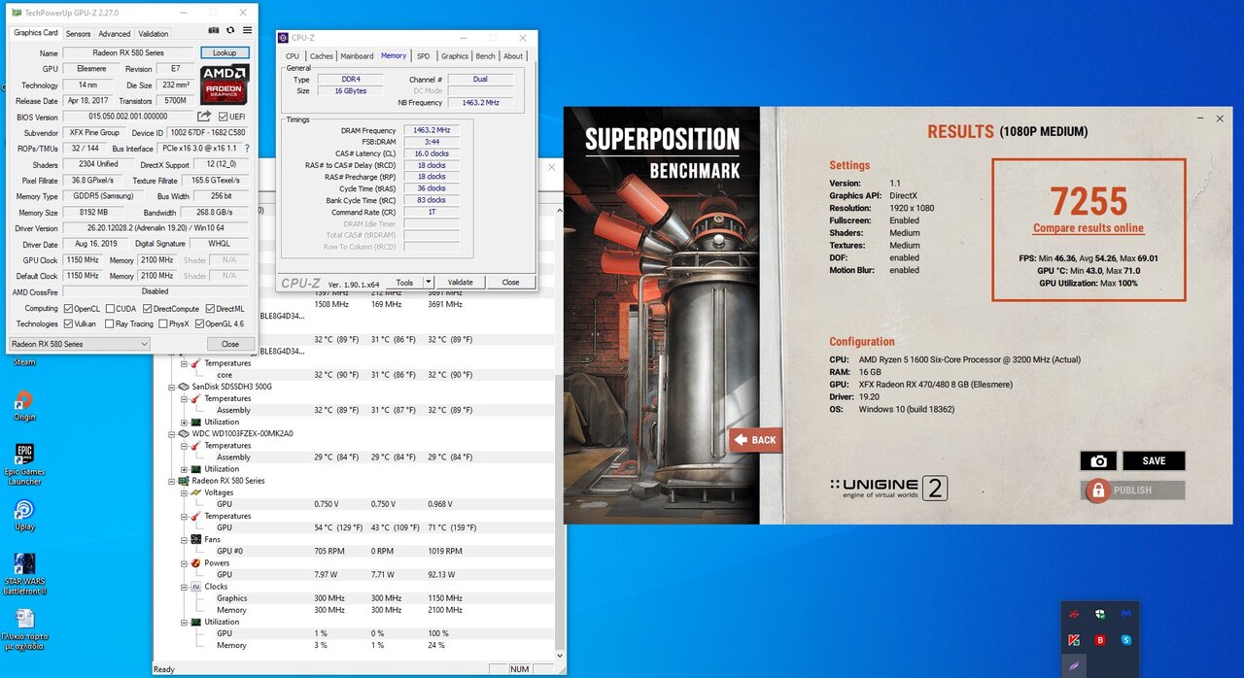Viewport: 1244px width, 678px height.
Task: Open the SPD tab in CPU-Z
Action: tap(424, 56)
